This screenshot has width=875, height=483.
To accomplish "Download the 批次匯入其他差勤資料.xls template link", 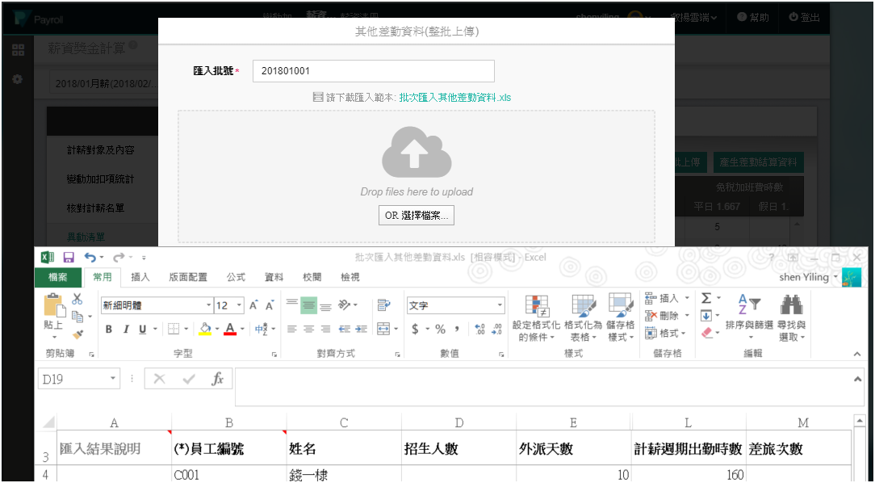I will pyautogui.click(x=454, y=97).
